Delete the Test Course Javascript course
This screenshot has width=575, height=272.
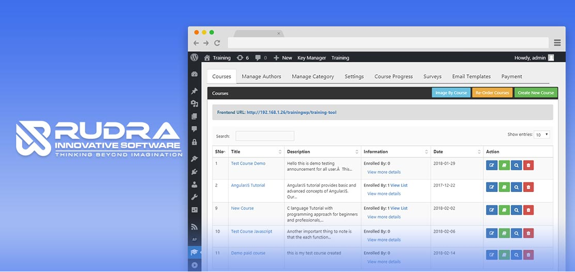point(528,233)
